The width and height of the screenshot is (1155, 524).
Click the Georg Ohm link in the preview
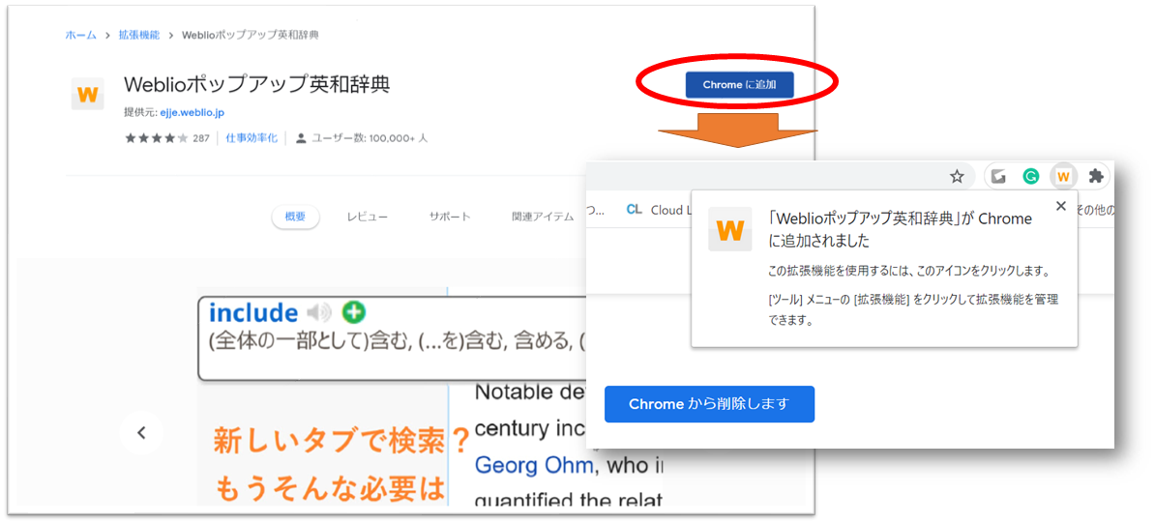tap(534, 465)
